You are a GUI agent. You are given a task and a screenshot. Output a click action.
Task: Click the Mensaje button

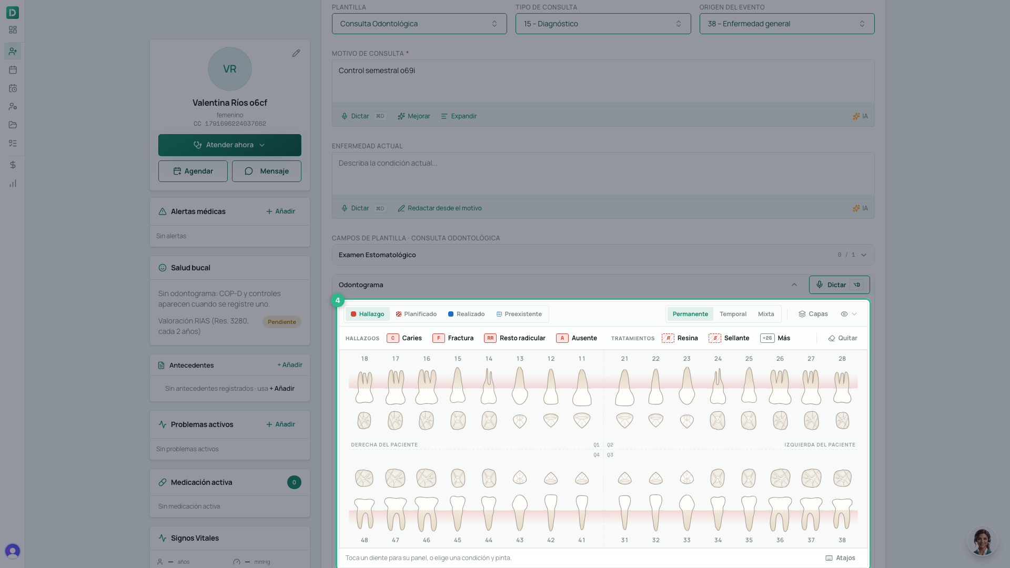click(267, 171)
